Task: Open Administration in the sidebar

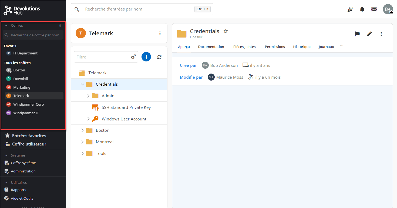Action: click(23, 171)
